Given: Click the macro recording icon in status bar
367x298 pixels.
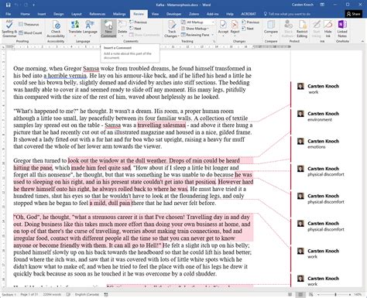Looking at the screenshot, I should pyautogui.click(x=106, y=294).
